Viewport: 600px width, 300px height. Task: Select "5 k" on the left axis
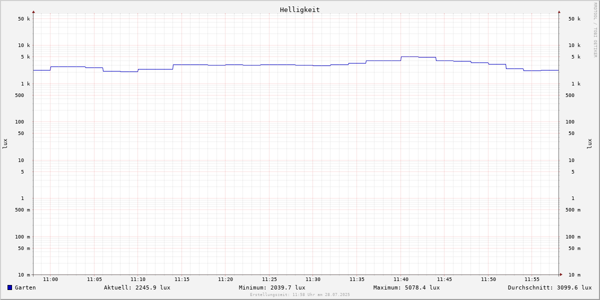pyautogui.click(x=25, y=57)
